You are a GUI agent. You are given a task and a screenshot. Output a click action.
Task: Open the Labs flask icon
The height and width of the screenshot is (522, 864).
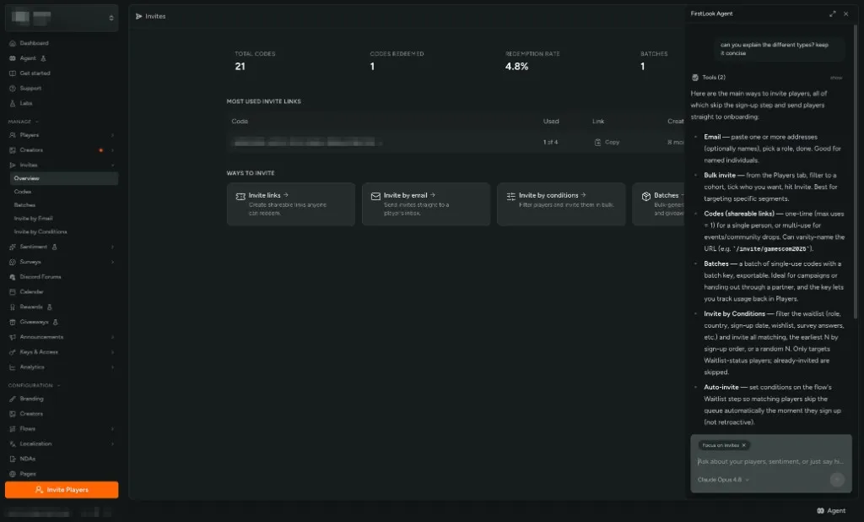12,103
